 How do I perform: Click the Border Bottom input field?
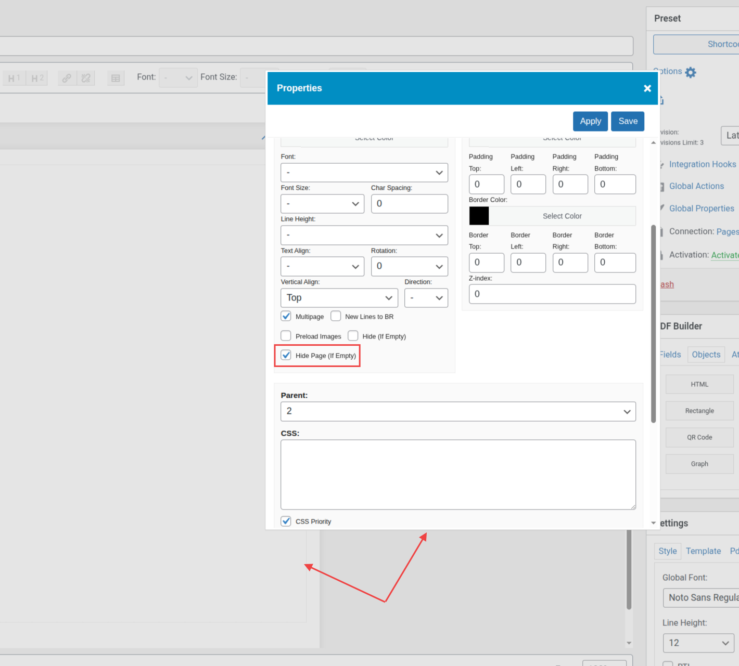click(x=615, y=263)
